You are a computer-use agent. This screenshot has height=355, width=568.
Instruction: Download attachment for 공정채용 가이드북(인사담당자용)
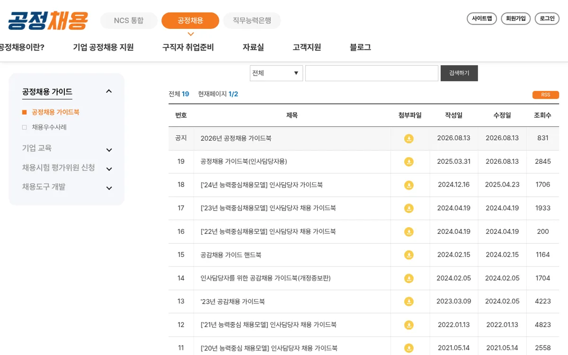409,162
